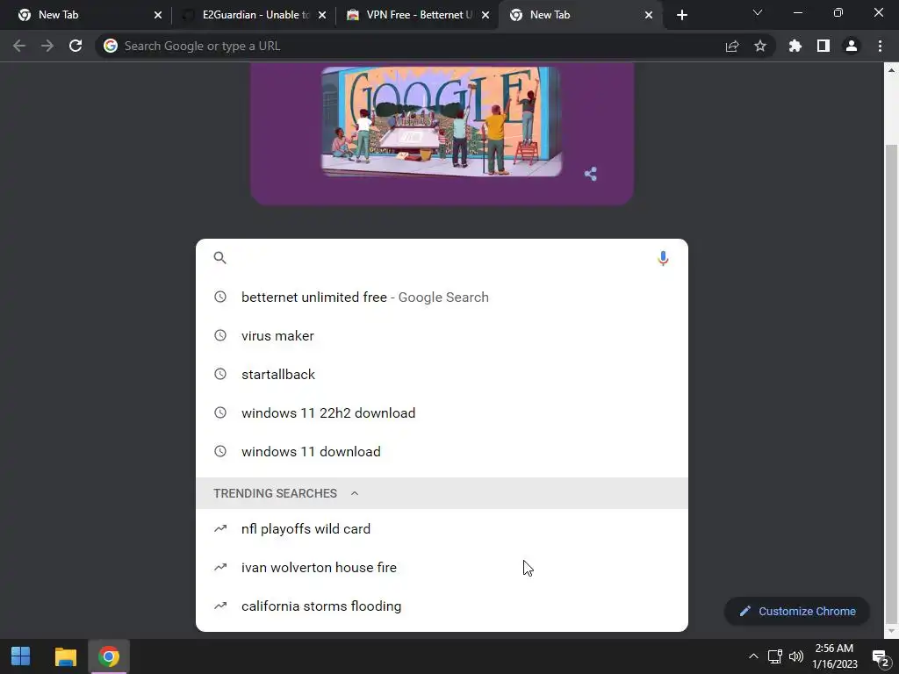Select 'virus maker' search suggestion

tap(442, 336)
